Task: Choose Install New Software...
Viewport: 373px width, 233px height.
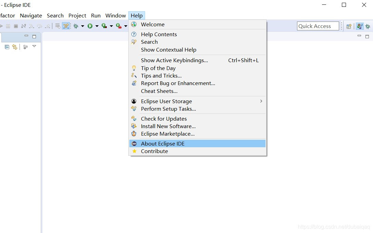Action: [x=197, y=126]
